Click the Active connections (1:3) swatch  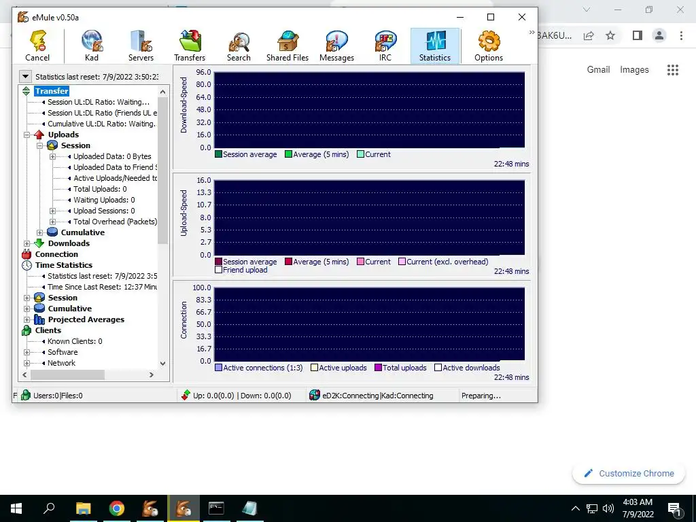(218, 368)
